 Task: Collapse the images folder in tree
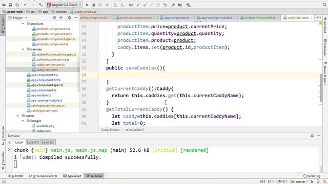[23, 121]
